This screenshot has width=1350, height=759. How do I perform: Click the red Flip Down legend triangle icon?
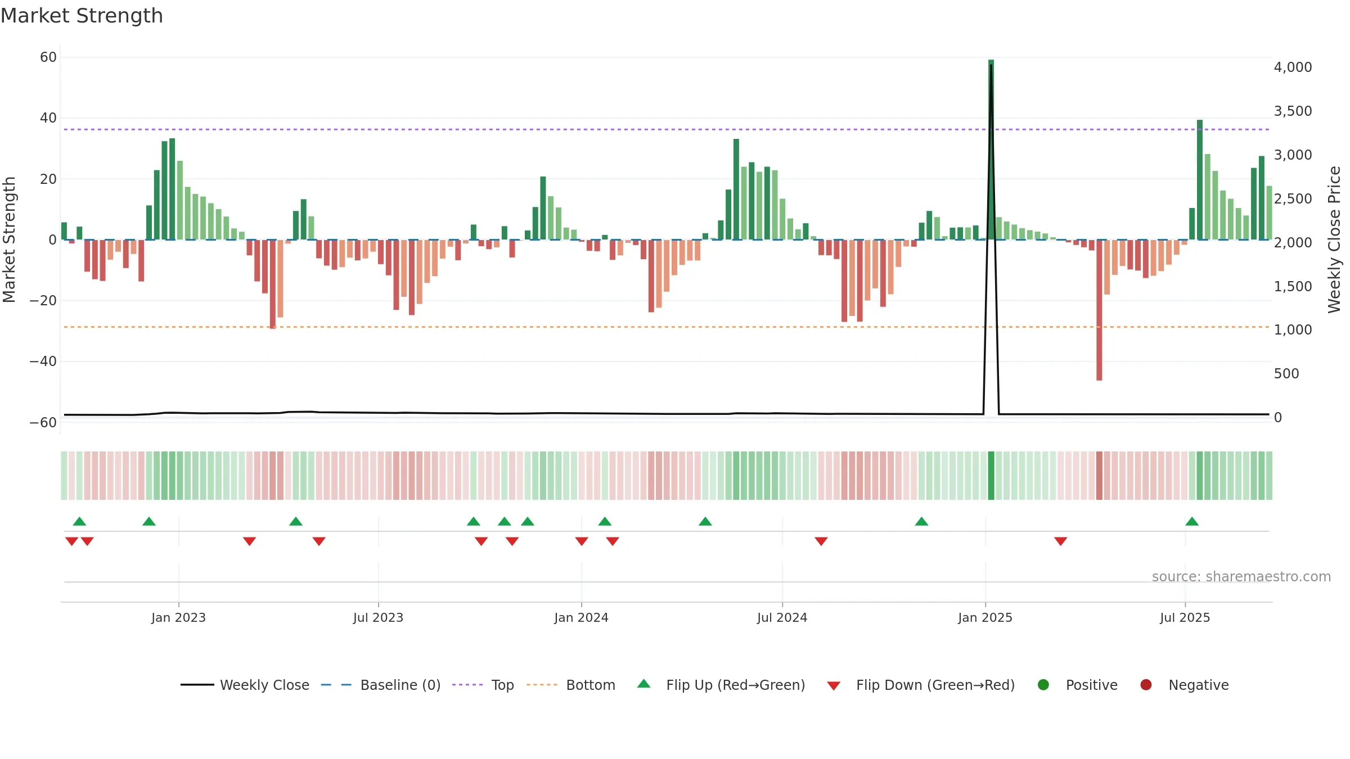834,686
